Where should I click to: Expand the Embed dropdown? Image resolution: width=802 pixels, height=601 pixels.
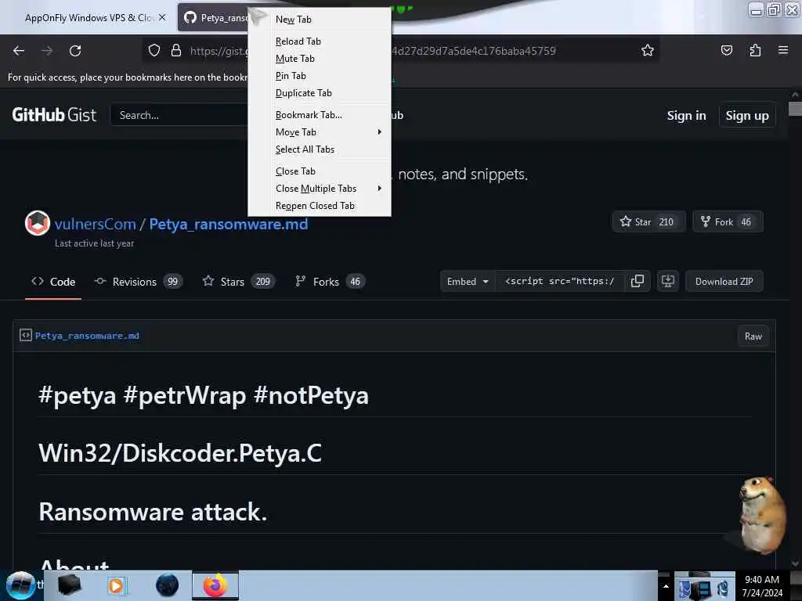click(x=468, y=282)
